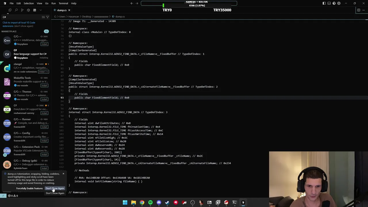Toggle the bottom panel layout icon
The image size is (368, 207).
[x=329, y=3]
